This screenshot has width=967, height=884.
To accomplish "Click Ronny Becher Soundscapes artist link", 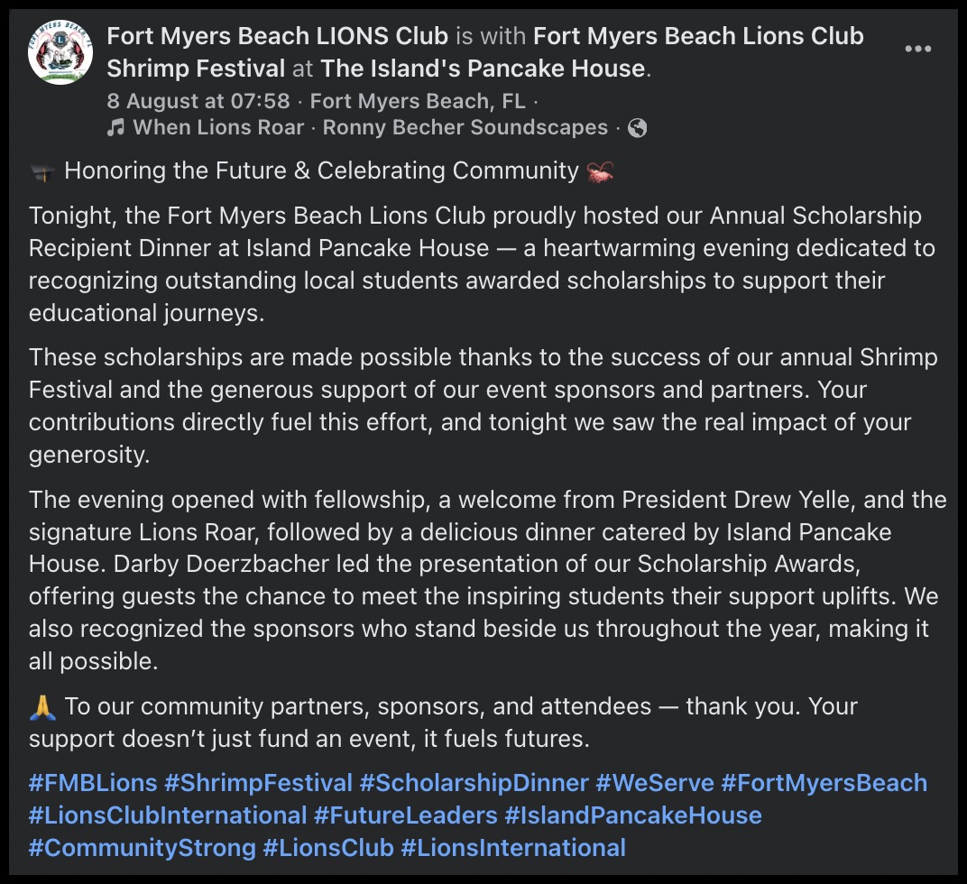I will [465, 128].
